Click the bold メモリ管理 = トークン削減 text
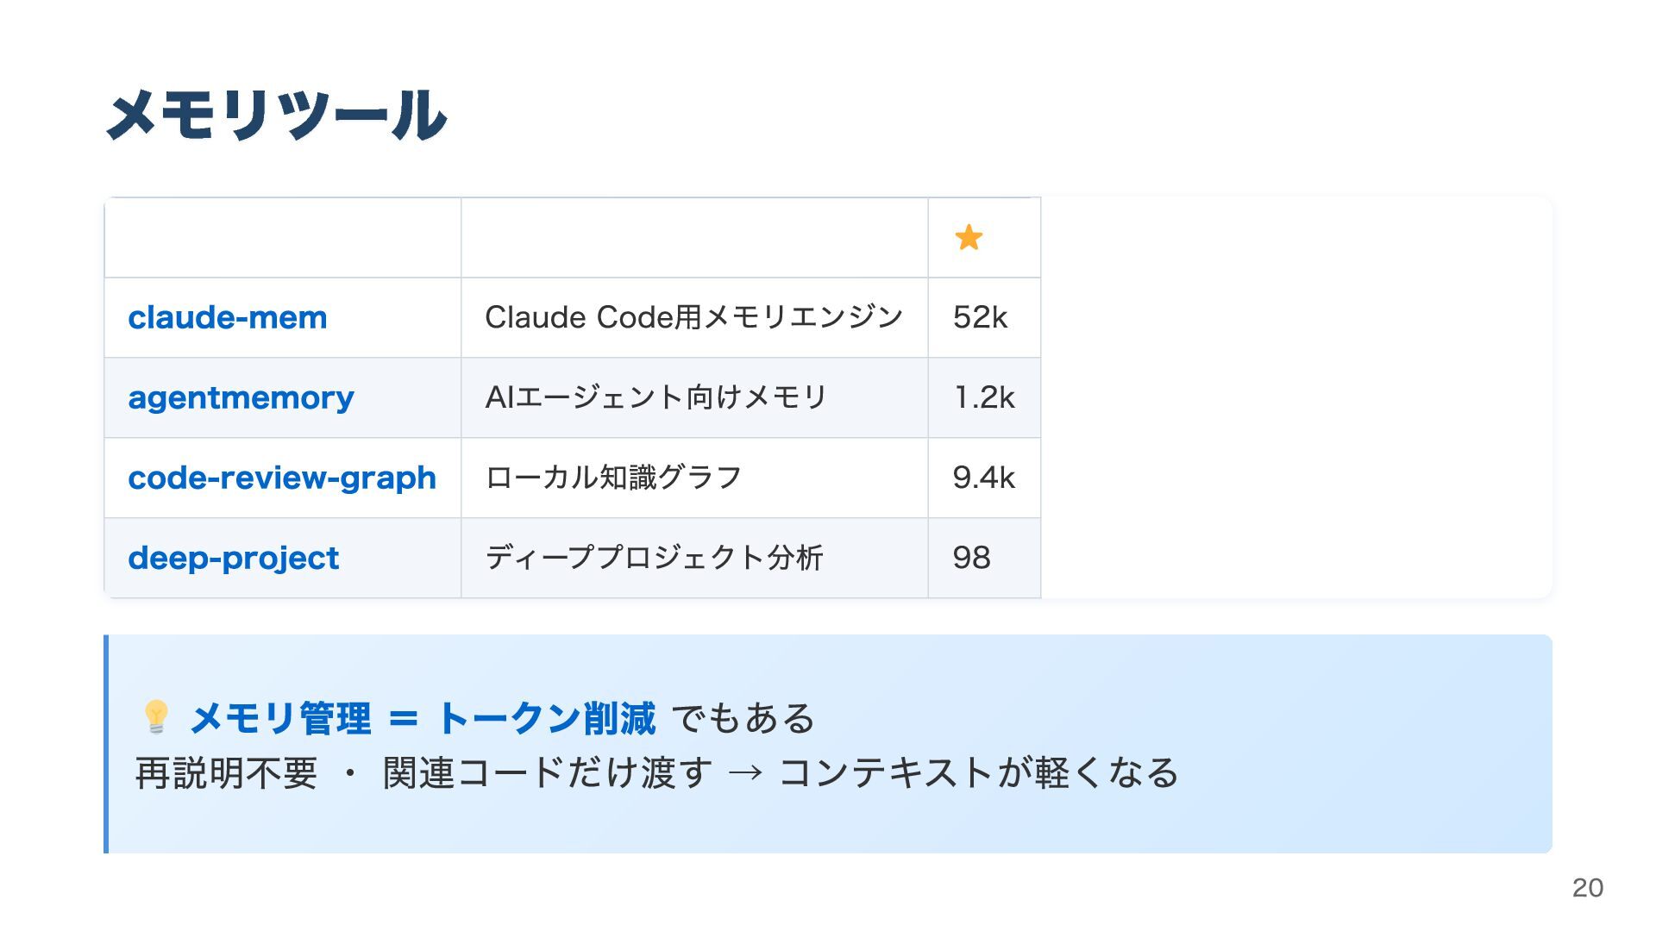Image resolution: width=1656 pixels, height=931 pixels. (423, 718)
